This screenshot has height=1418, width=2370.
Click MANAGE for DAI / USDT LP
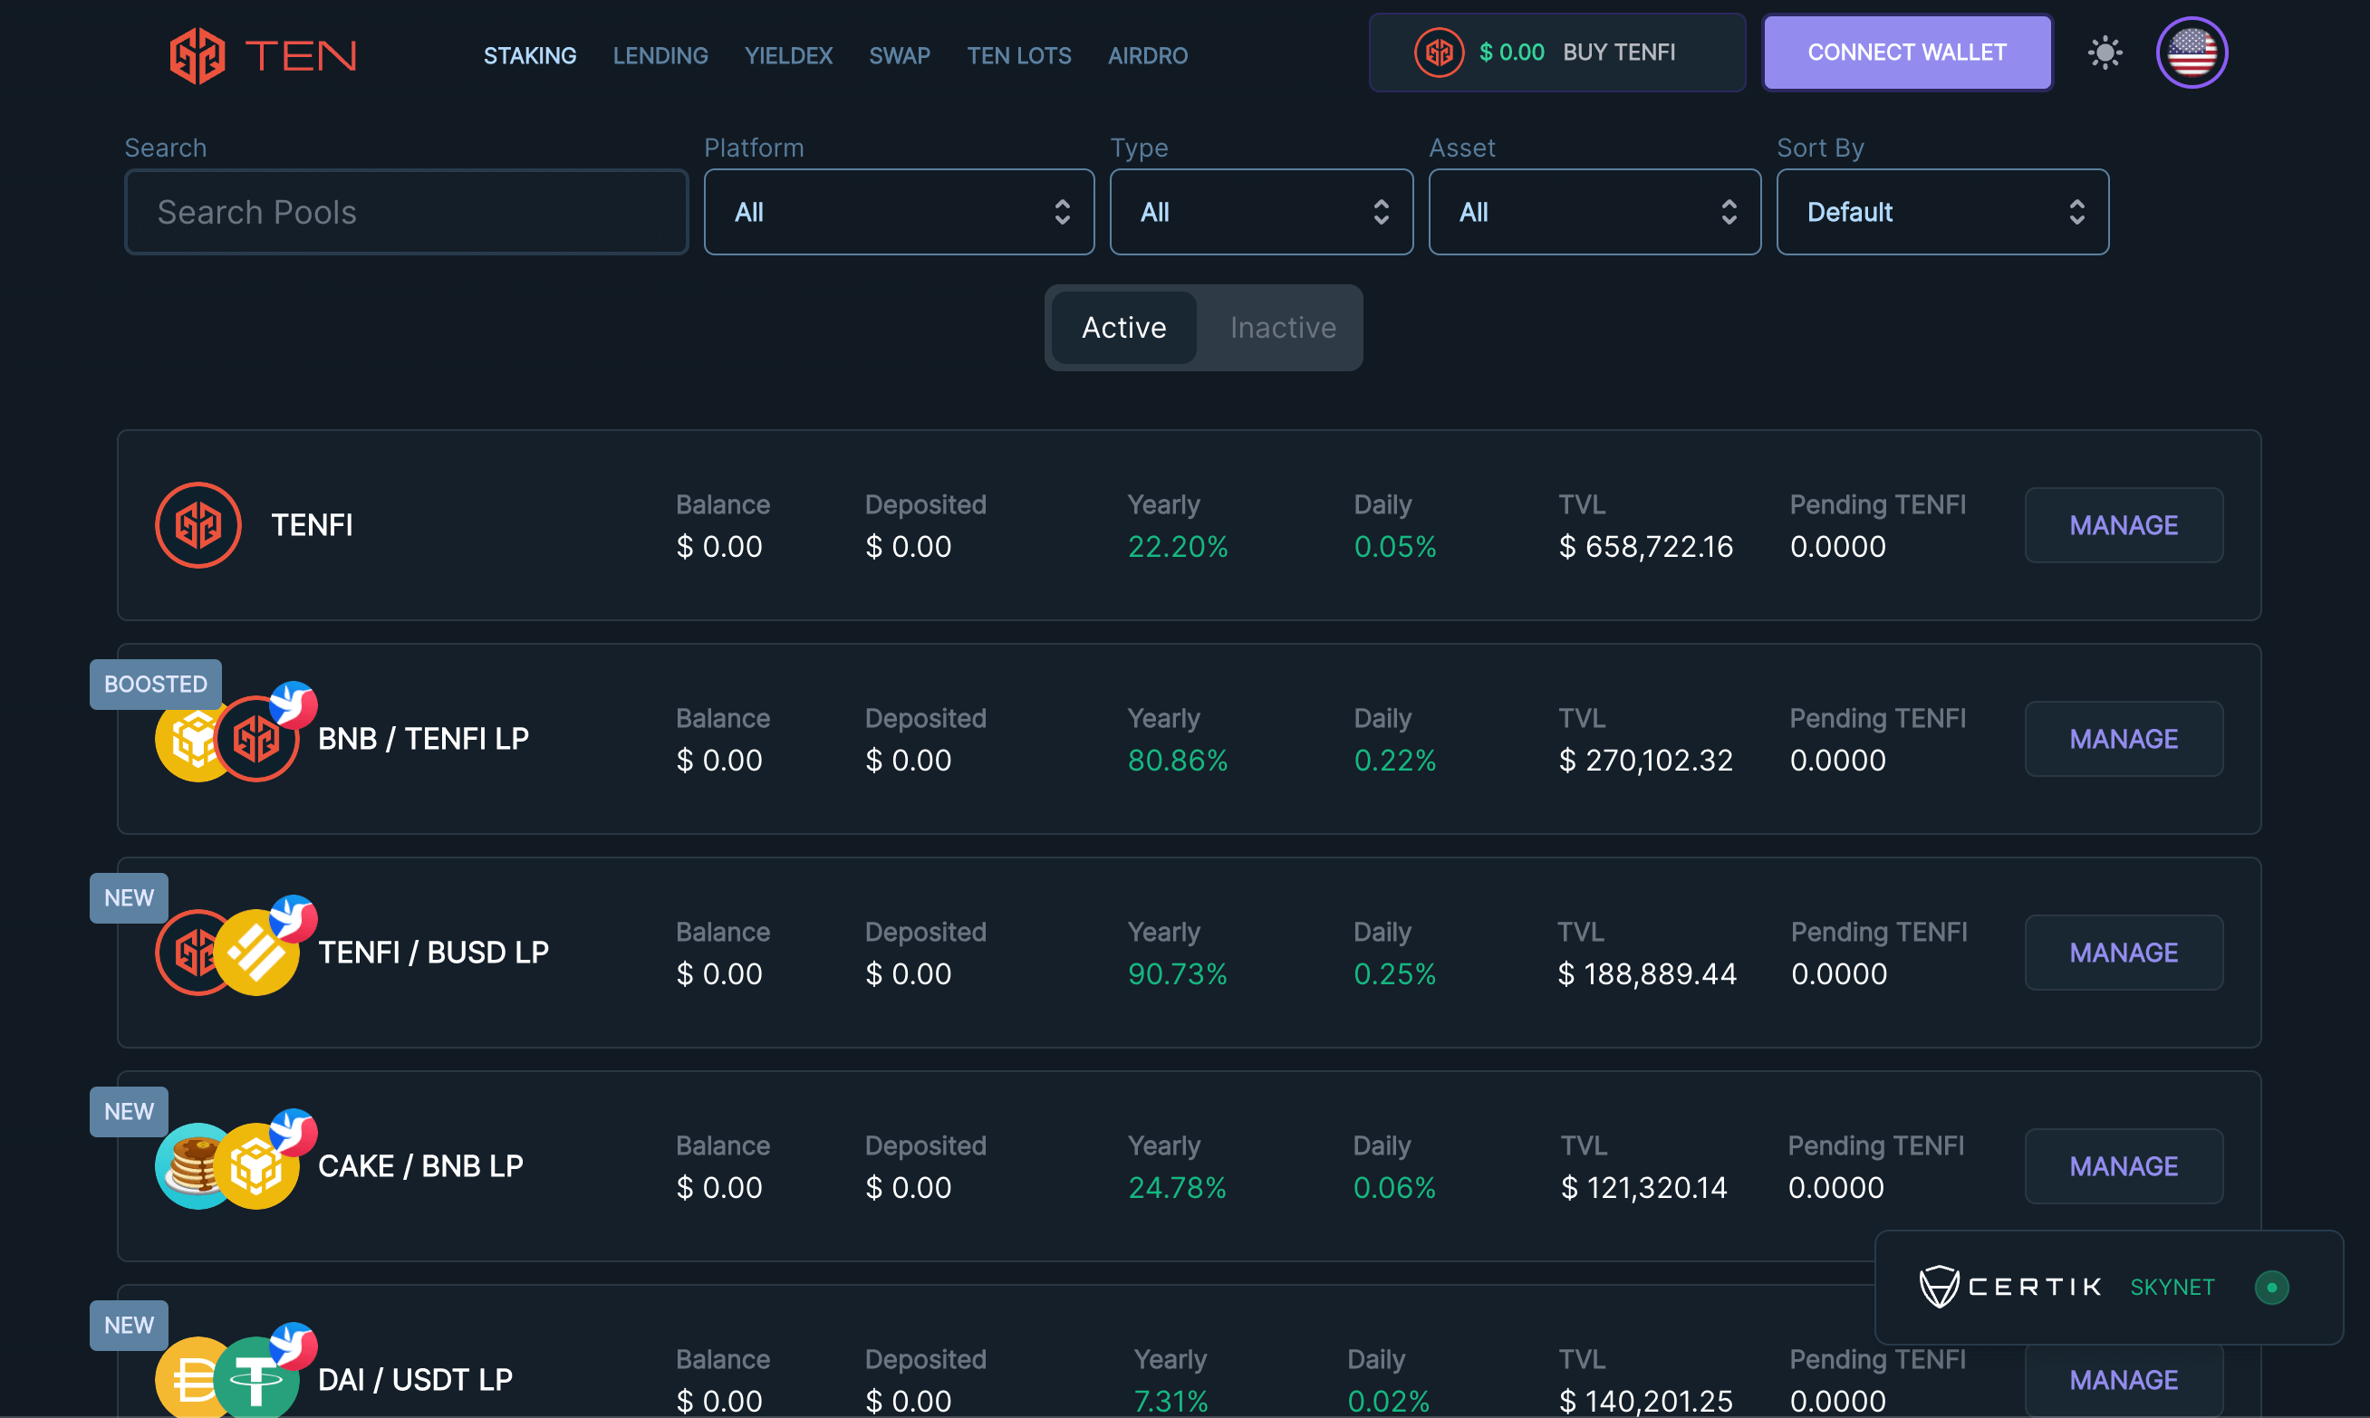[2124, 1380]
